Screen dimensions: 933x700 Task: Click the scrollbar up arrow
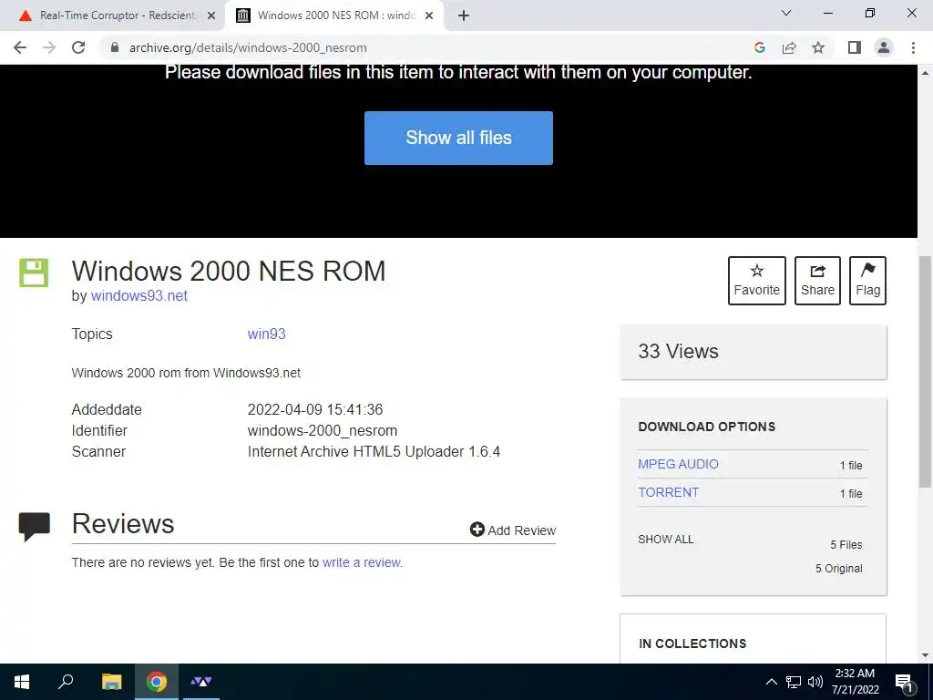pos(925,73)
